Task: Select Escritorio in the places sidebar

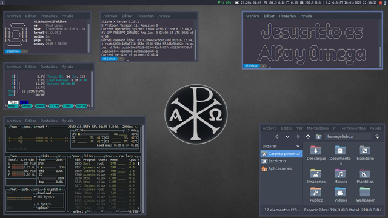Action: point(281,161)
